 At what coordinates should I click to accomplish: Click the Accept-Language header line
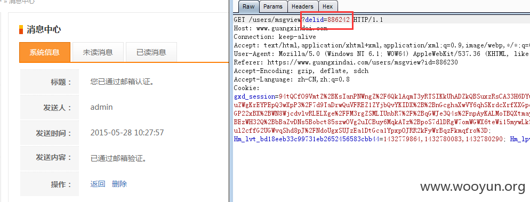pos(292,80)
